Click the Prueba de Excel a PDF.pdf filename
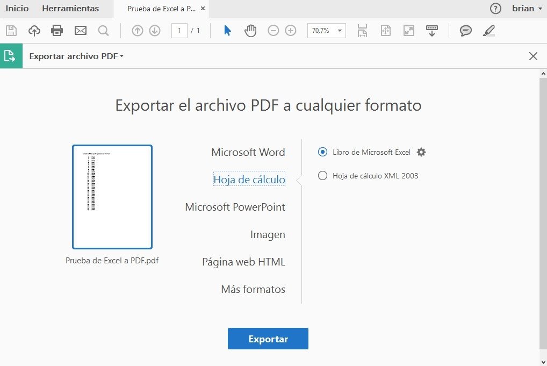The image size is (547, 366). point(112,261)
